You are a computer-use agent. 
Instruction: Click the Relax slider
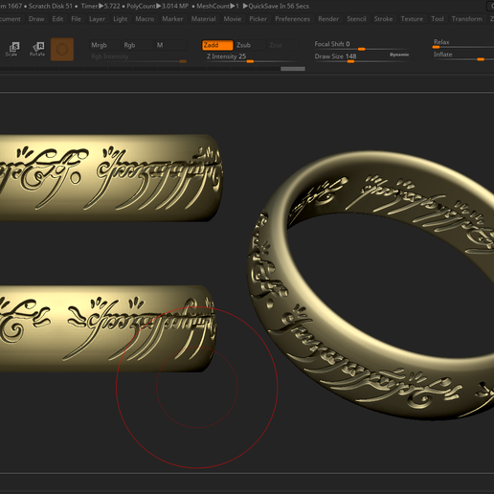(463, 44)
